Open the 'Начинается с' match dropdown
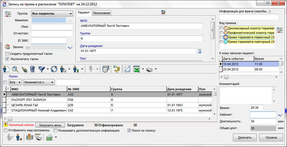The width and height of the screenshot is (287, 147). 39,82
